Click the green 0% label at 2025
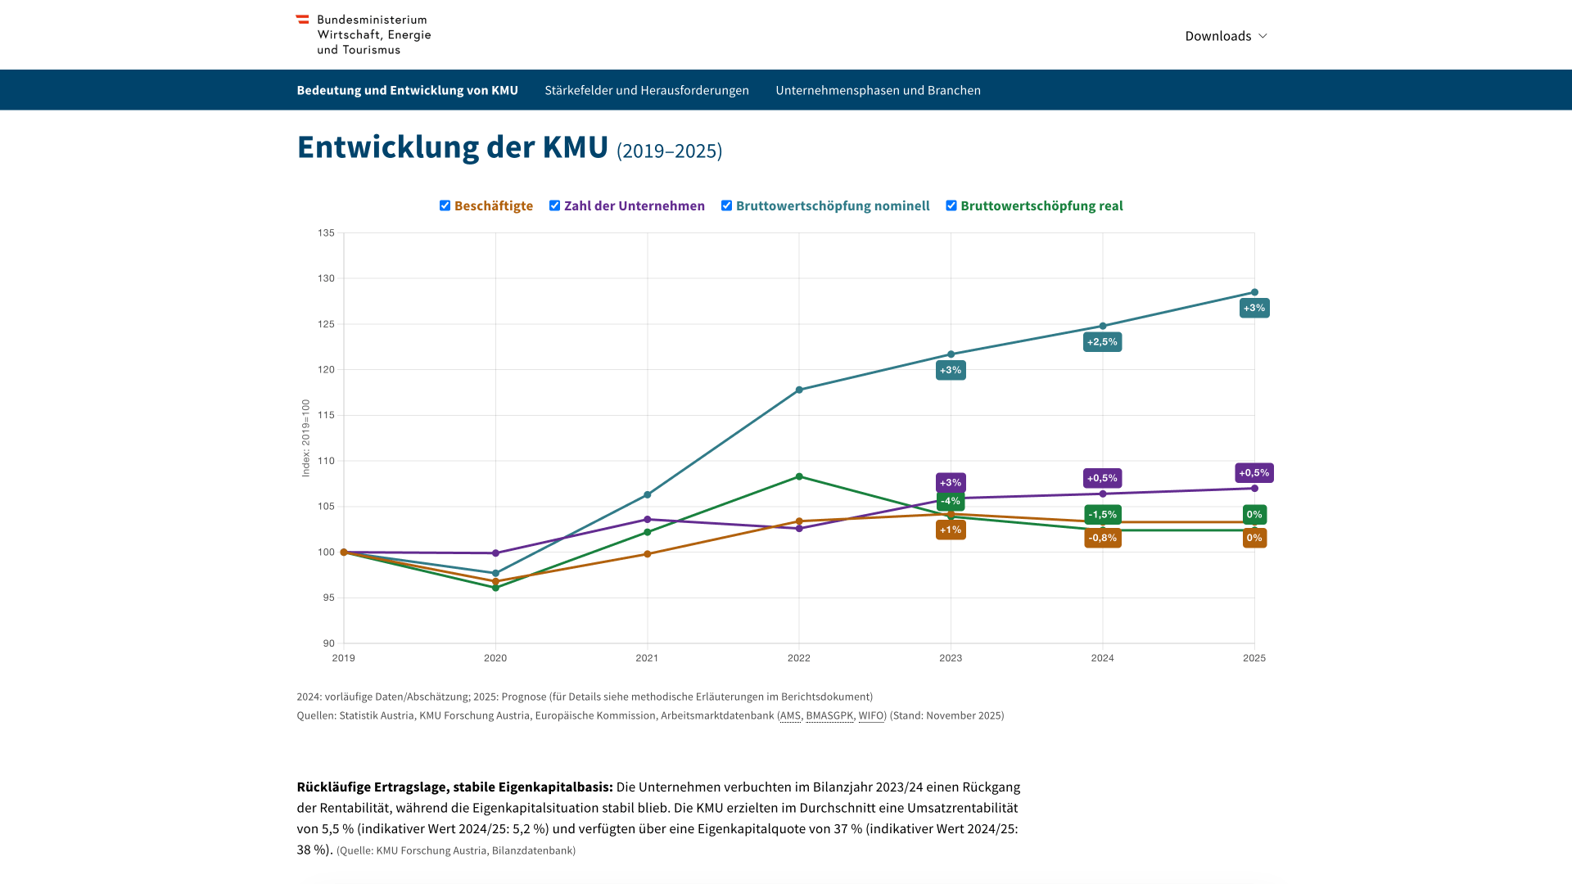The width and height of the screenshot is (1572, 884). (x=1254, y=515)
